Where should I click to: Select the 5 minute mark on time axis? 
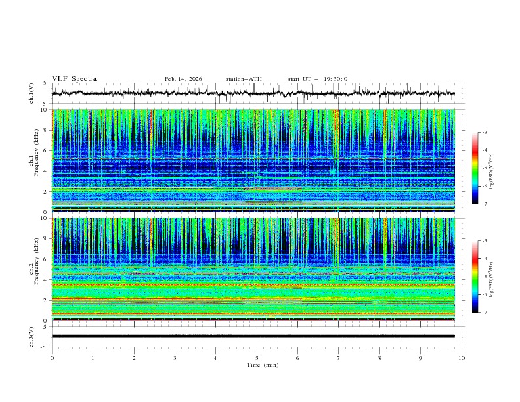point(257,357)
